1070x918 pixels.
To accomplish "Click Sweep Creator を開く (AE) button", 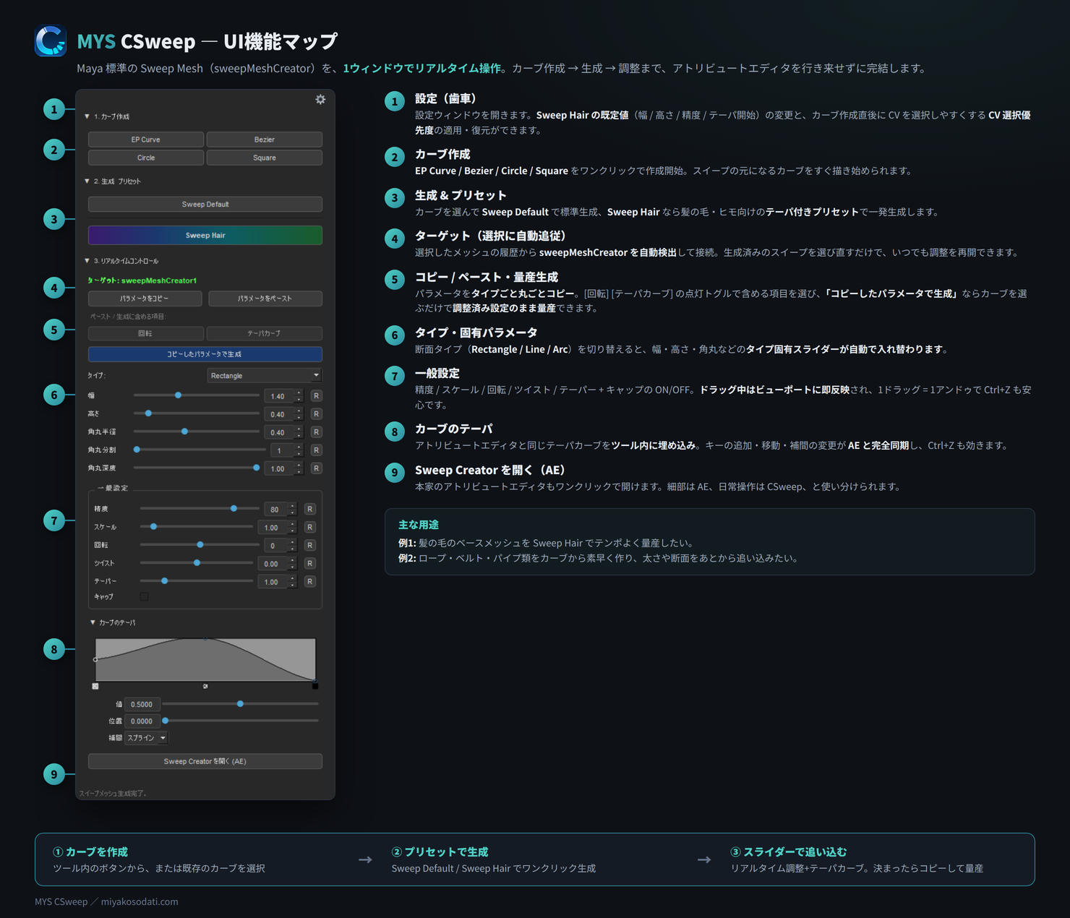I will pos(205,761).
